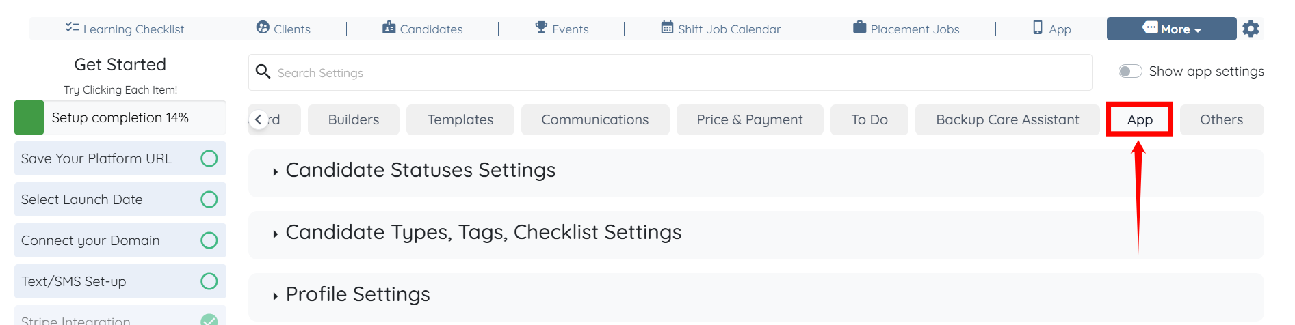Expand Candidate Statuses Settings section
Viewport: 1295px width, 325px height.
420,170
